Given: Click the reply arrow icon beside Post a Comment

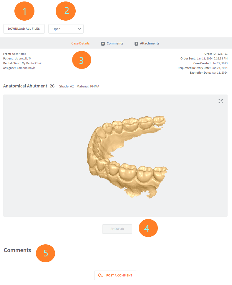Looking at the screenshot, I should pos(100,275).
